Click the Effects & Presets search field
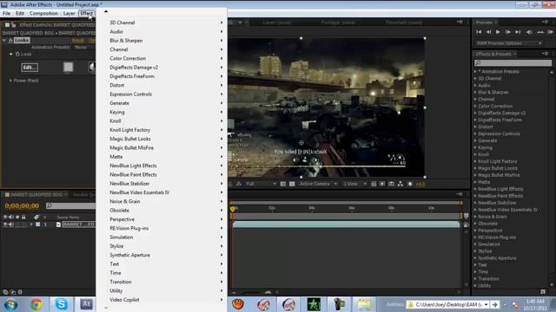Viewport: 556px width, 312px height. [513, 62]
